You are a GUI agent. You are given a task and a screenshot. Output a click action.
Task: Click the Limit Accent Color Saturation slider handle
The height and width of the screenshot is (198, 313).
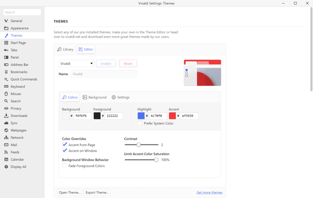pos(156,160)
